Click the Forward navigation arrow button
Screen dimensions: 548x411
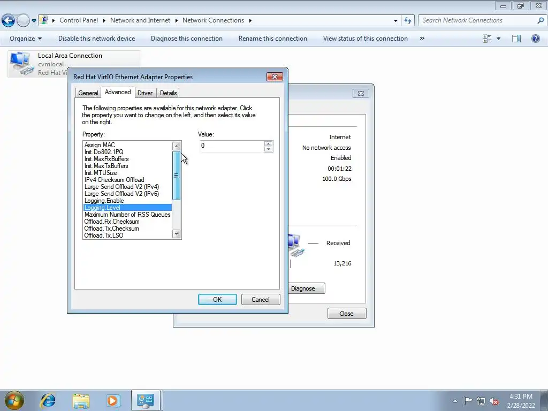point(23,21)
